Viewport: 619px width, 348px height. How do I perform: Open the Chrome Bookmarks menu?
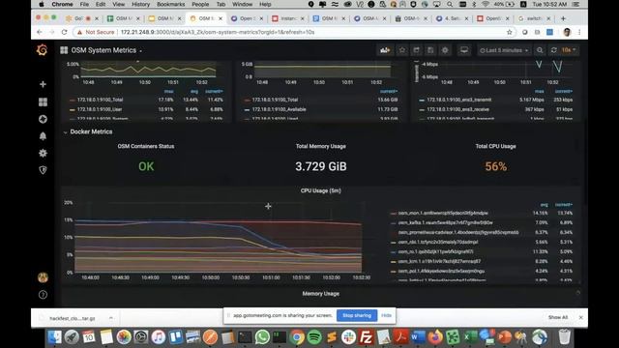tap(170, 4)
